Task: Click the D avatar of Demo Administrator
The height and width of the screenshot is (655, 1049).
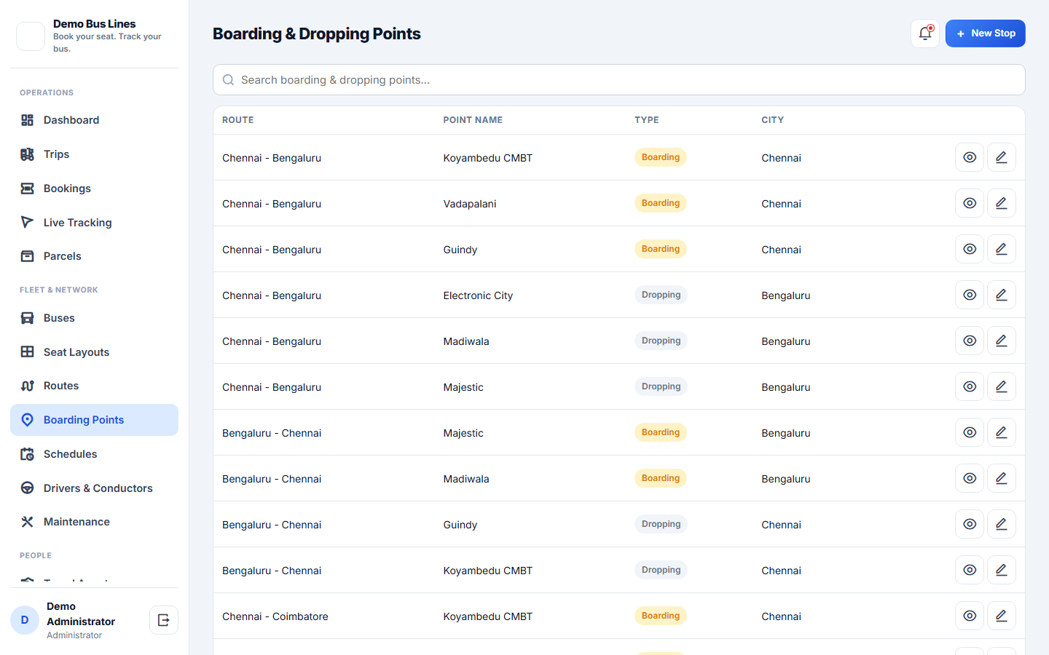Action: (25, 620)
